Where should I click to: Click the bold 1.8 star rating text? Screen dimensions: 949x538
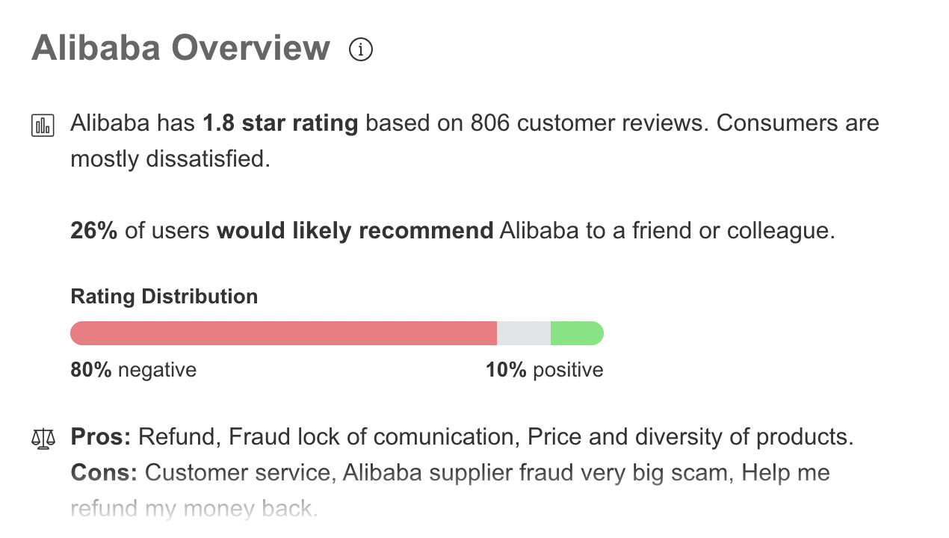point(281,123)
